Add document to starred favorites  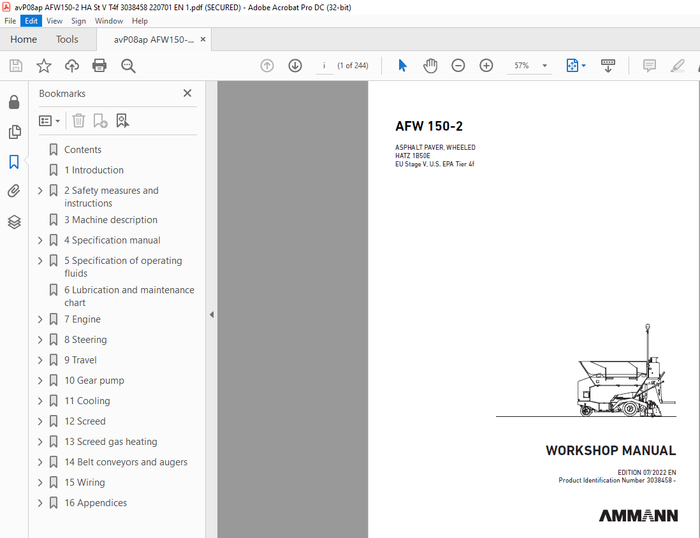44,66
